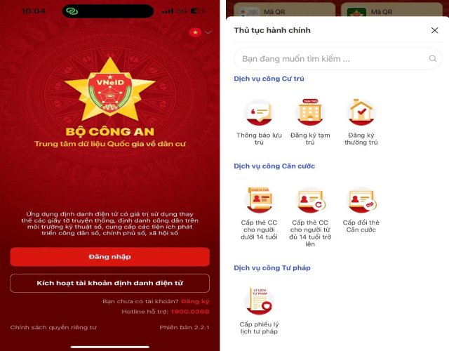Open the Đăng ký registration link

coord(195,301)
